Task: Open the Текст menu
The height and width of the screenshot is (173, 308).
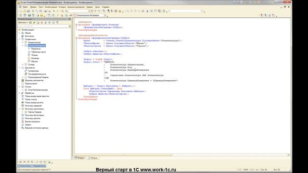Action: pos(41,7)
